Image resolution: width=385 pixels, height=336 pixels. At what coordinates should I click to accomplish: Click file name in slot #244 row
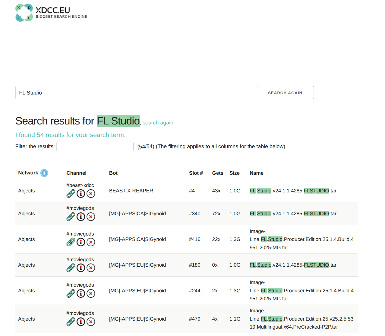(x=302, y=291)
